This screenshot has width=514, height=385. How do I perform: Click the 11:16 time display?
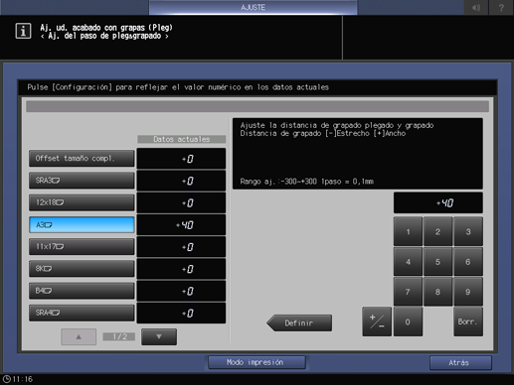(x=23, y=379)
